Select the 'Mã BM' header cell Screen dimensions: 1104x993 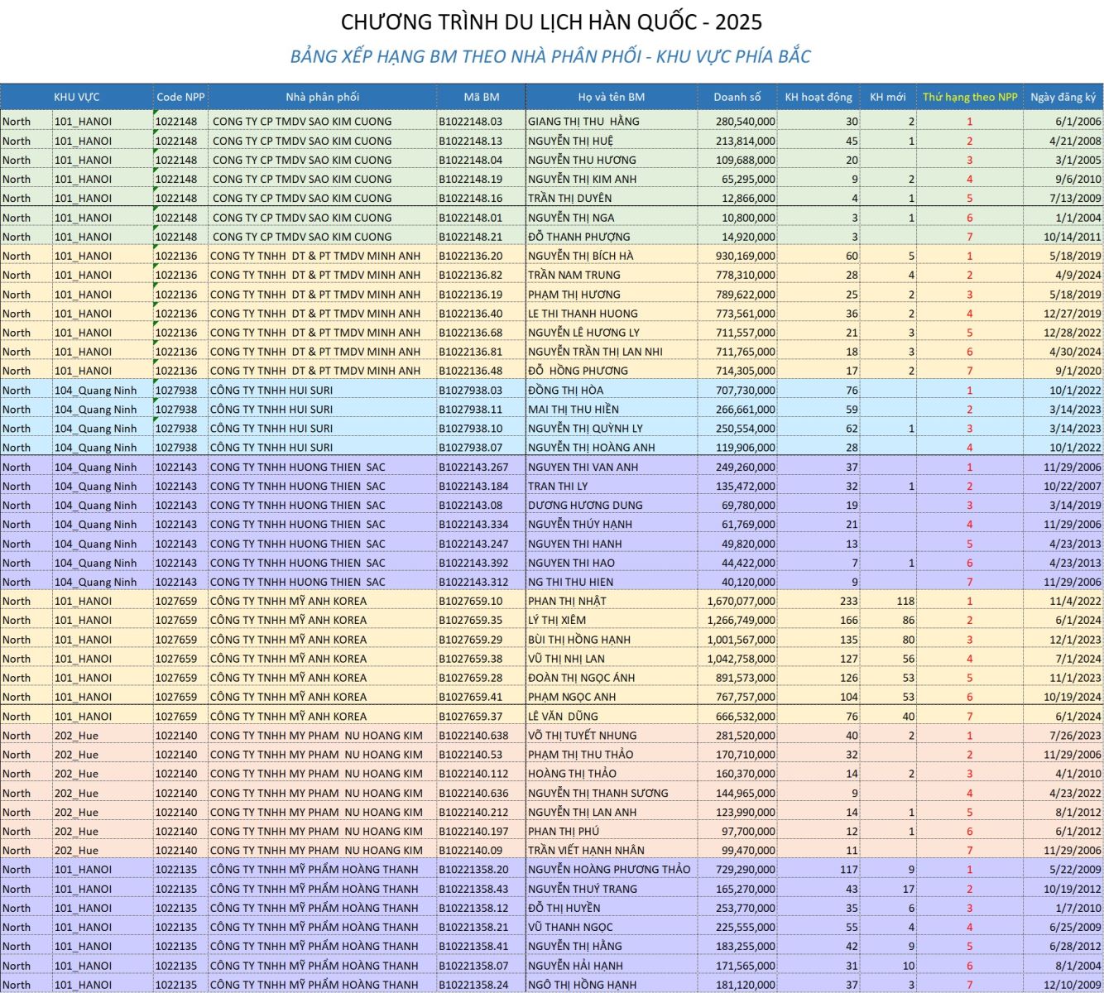click(x=482, y=97)
